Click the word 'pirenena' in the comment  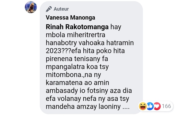pyautogui.click(x=59, y=59)
